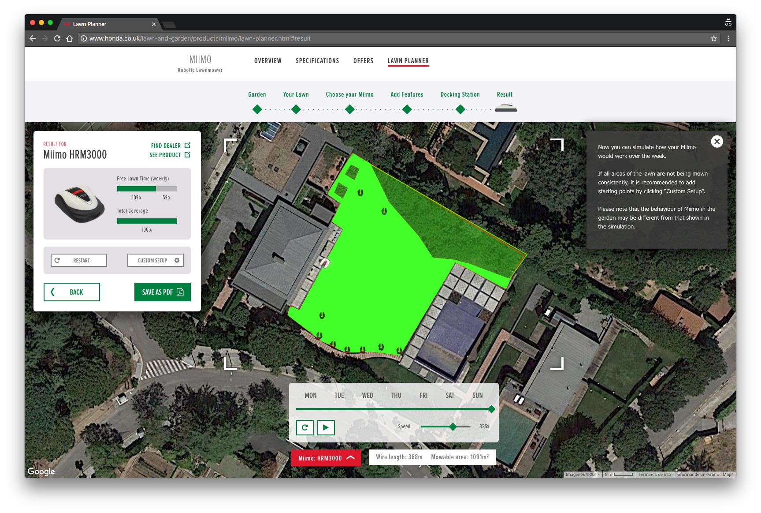Jump to SAT on the timeline
761x513 pixels.
point(450,396)
